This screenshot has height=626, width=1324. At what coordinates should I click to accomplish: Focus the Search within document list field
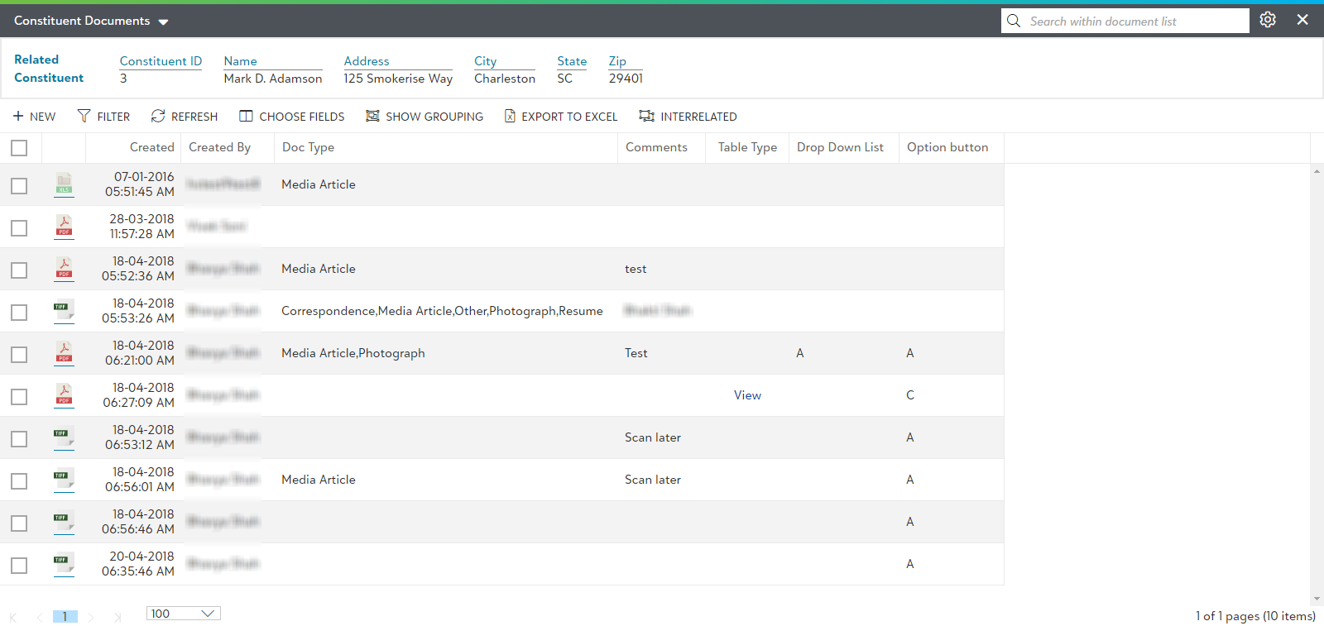[x=1134, y=22]
